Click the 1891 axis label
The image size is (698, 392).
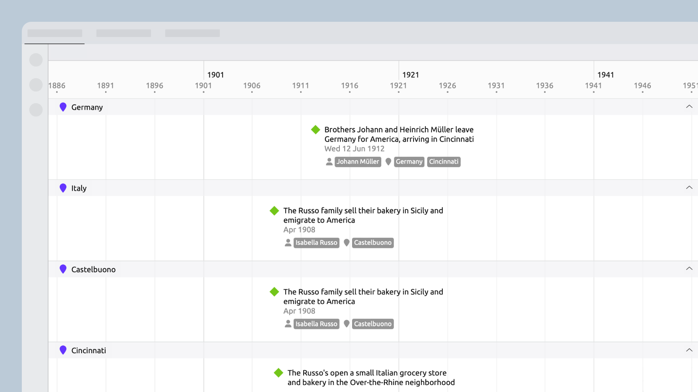106,86
